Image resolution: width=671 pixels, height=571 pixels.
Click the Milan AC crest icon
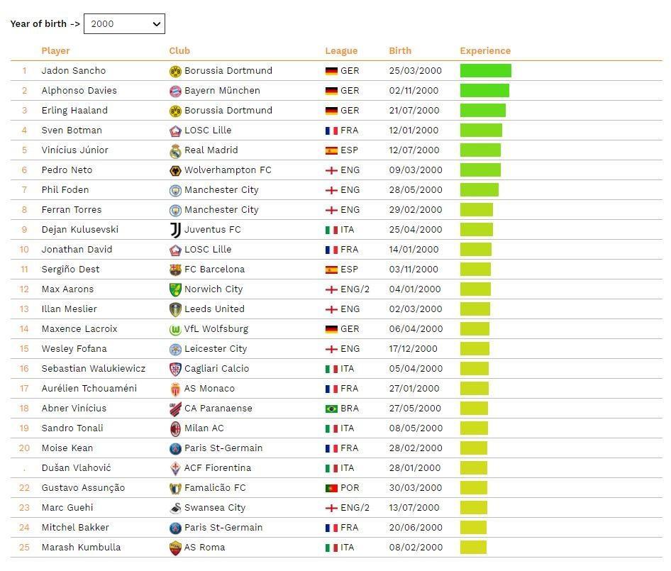175,428
